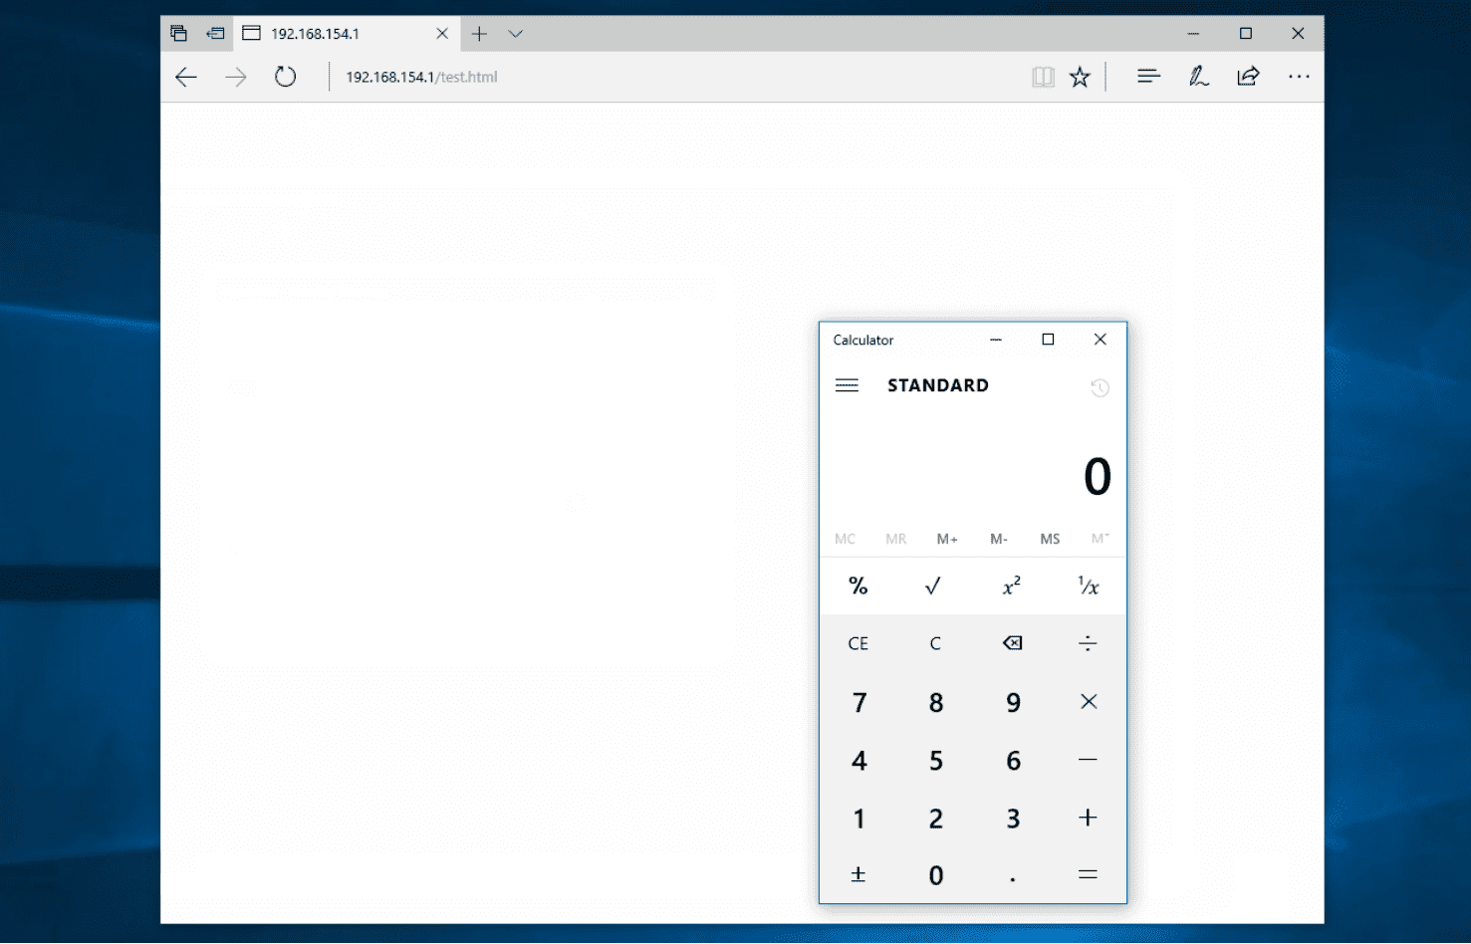The width and height of the screenshot is (1471, 944).
Task: Toggle the plus-minus sign key
Action: 858,874
